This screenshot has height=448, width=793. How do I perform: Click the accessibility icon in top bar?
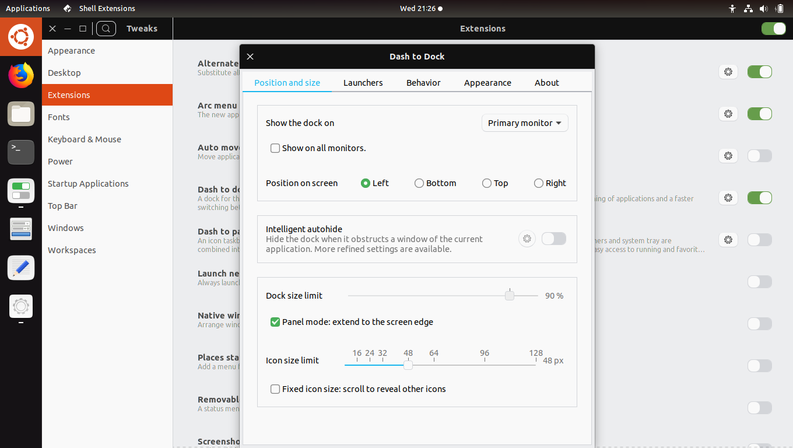pos(733,9)
